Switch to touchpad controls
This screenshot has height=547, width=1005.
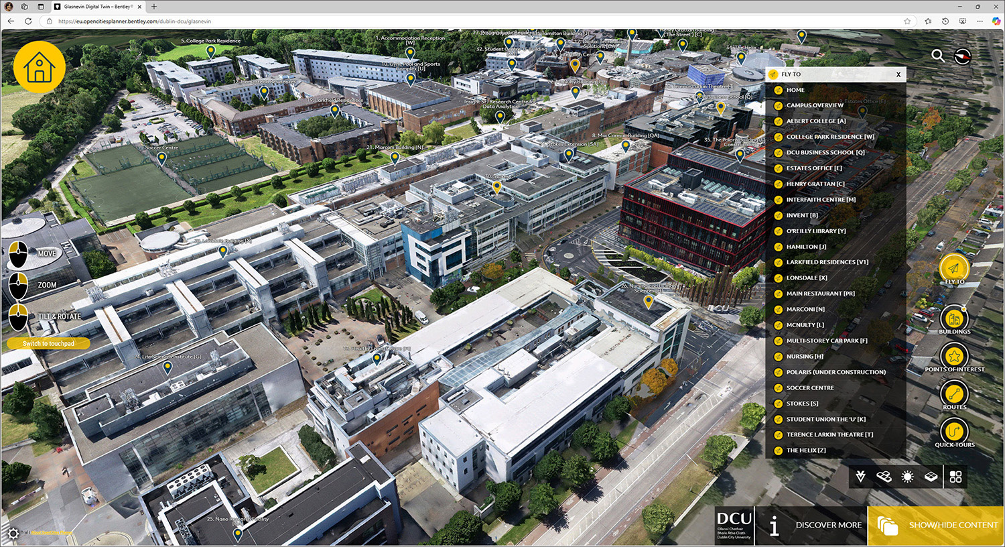48,343
